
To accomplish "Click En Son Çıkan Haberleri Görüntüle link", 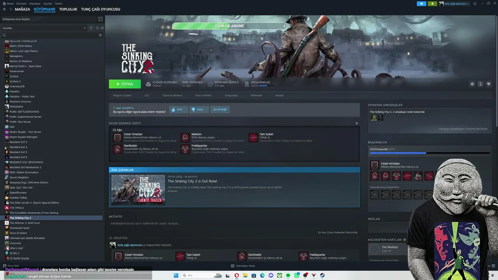I will click(338, 233).
